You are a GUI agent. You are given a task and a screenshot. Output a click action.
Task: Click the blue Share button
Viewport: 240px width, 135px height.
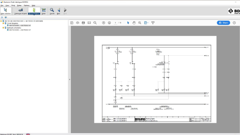click(223, 23)
